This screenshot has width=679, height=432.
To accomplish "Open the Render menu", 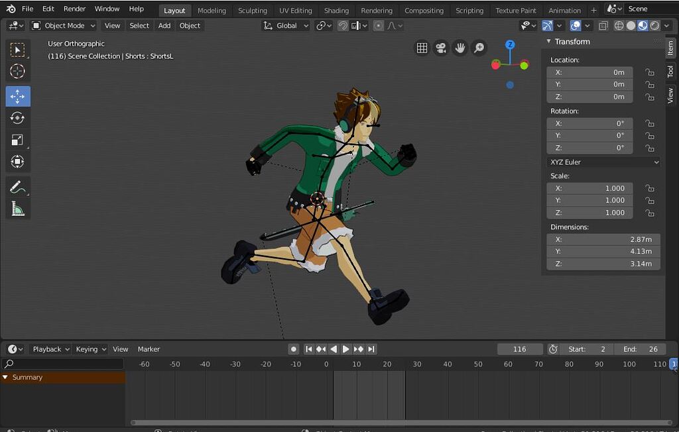I will tap(74, 9).
